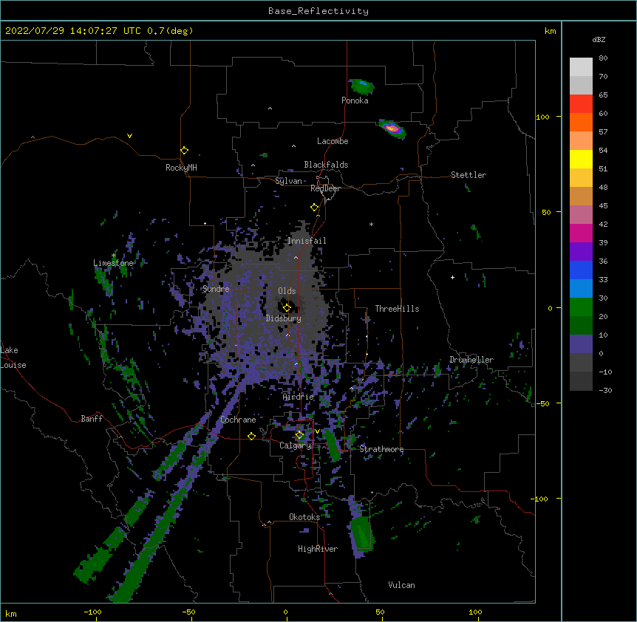637x622 pixels.
Task: Click the Strathmore label
Action: click(x=381, y=449)
